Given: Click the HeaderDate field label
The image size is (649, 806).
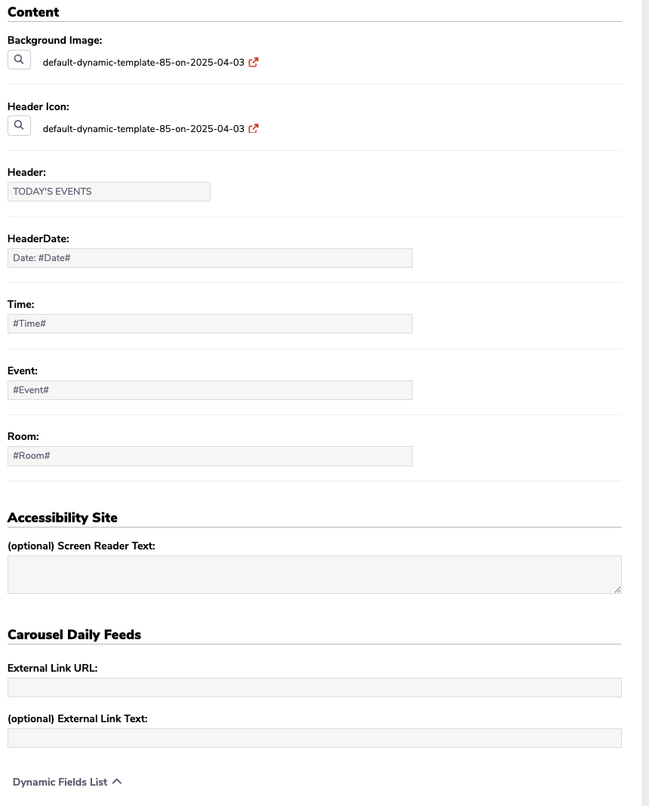Looking at the screenshot, I should pos(38,238).
